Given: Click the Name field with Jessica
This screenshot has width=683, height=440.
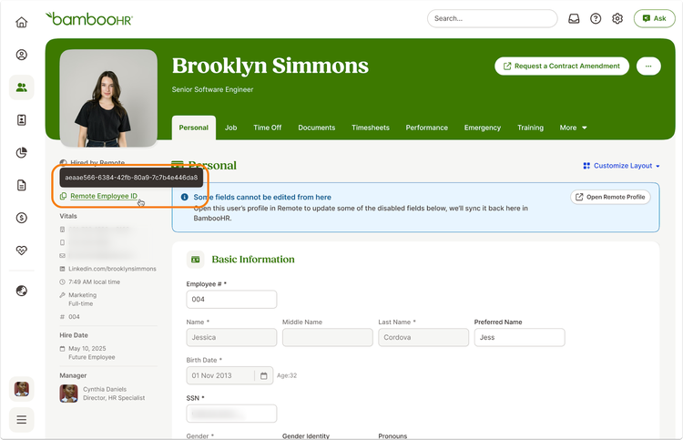Looking at the screenshot, I should point(231,337).
